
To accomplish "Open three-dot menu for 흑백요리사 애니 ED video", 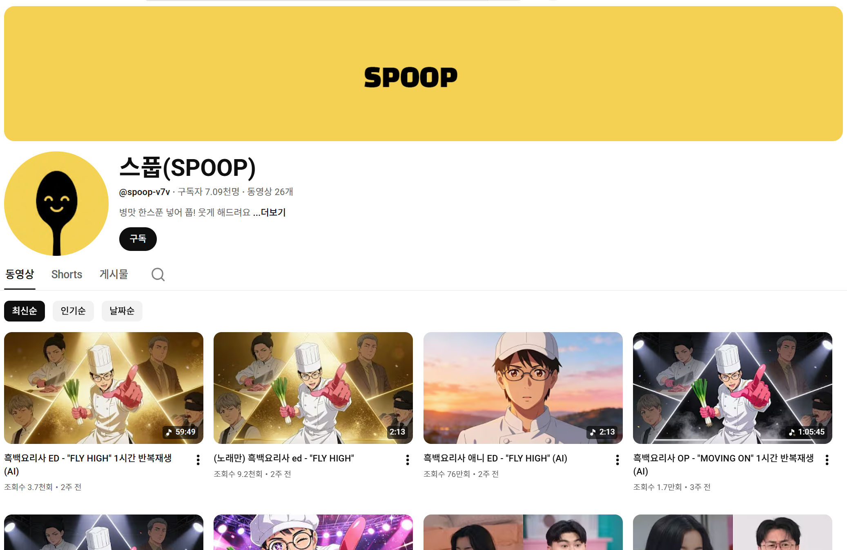I will (x=617, y=460).
